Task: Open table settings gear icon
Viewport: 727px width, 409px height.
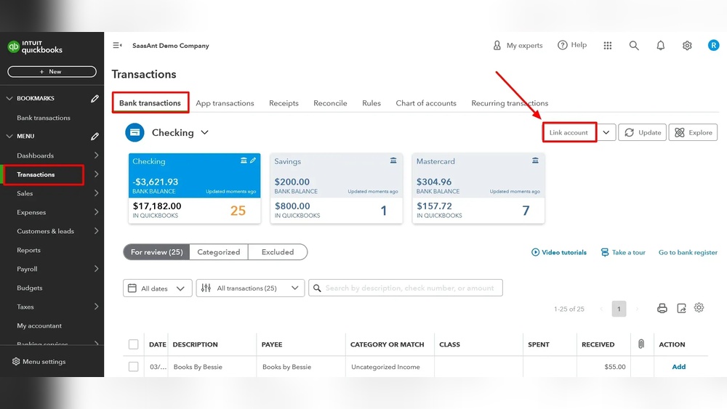Action: coord(699,307)
